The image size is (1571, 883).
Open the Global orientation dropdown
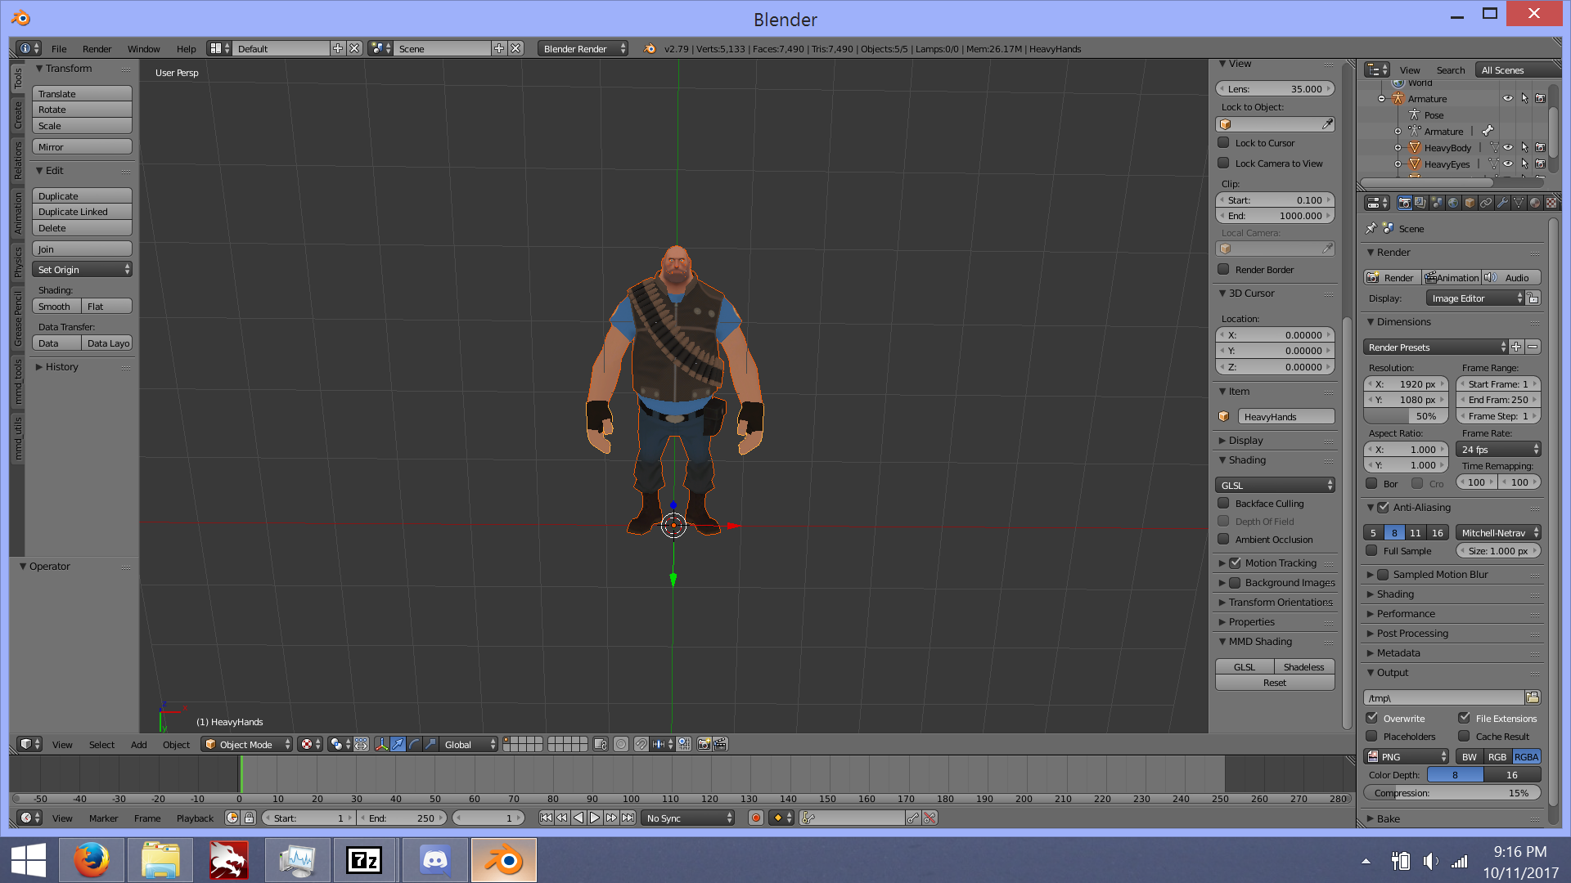coord(470,744)
